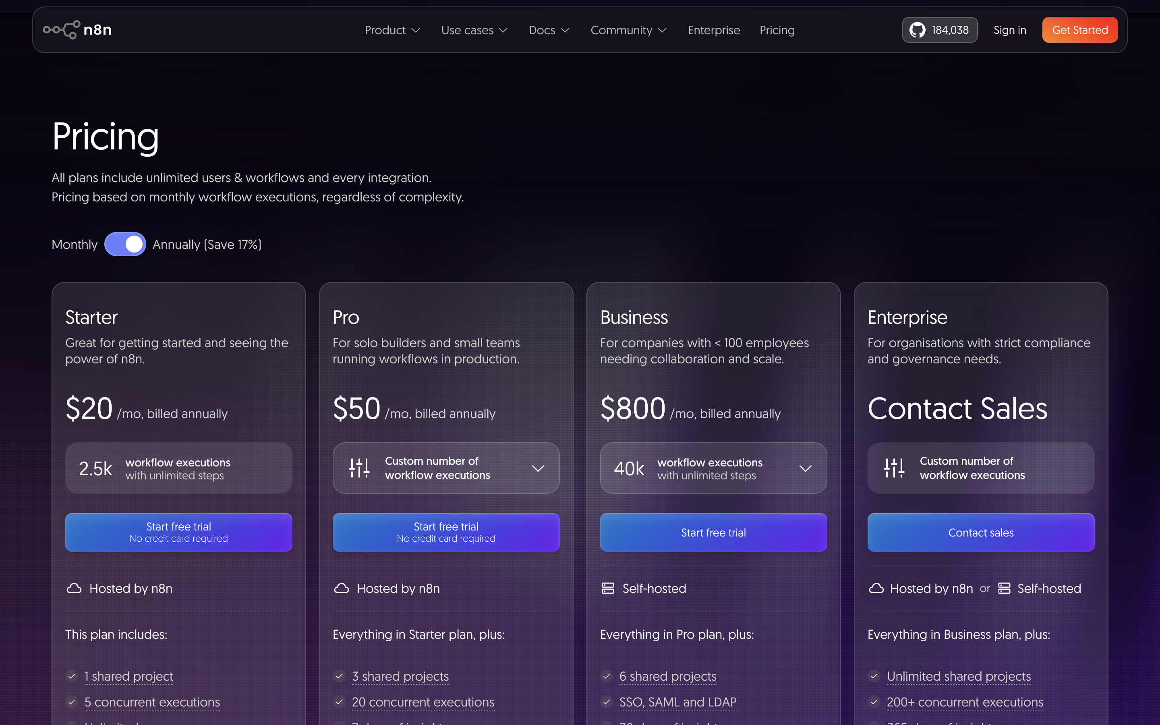Click the server icon in Business plan

pos(608,588)
